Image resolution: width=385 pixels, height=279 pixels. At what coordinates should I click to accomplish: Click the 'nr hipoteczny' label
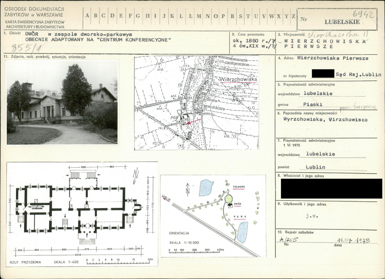pyautogui.click(x=295, y=76)
